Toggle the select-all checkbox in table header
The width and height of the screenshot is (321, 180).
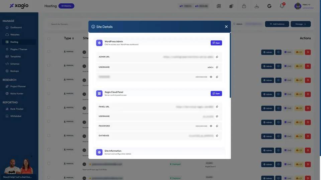click(49, 38)
